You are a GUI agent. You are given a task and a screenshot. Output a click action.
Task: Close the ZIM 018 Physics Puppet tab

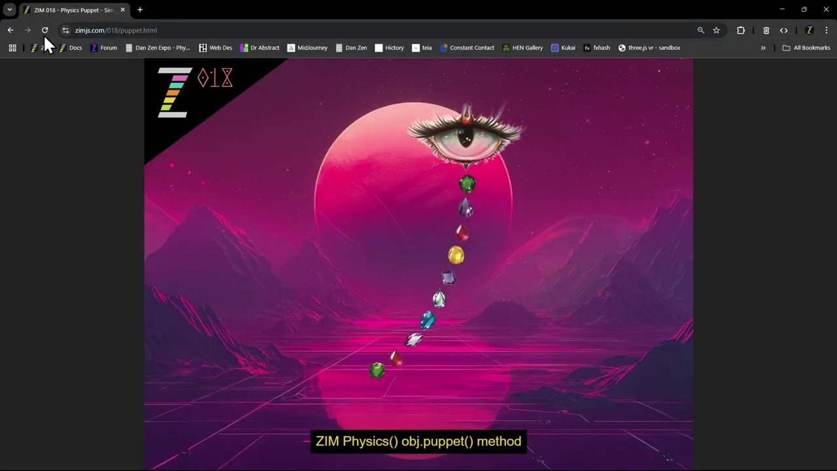[x=122, y=10]
